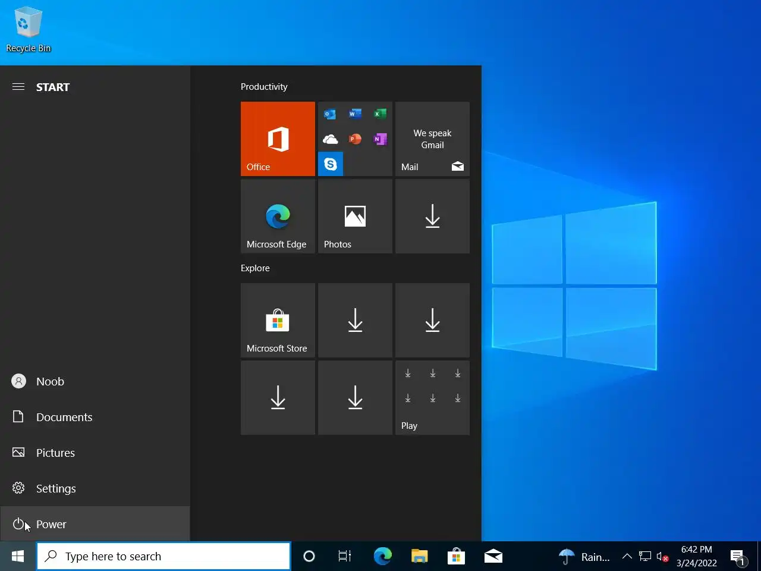Expand the START hamburger menu
The width and height of the screenshot is (761, 571).
tap(18, 87)
